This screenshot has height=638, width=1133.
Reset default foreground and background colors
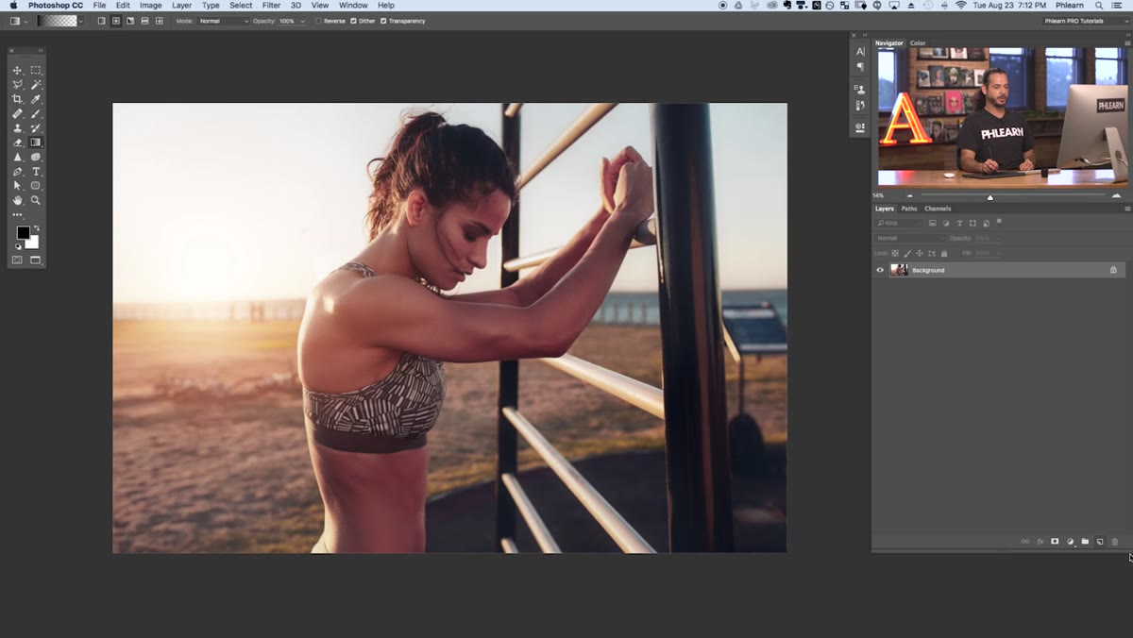point(17,246)
